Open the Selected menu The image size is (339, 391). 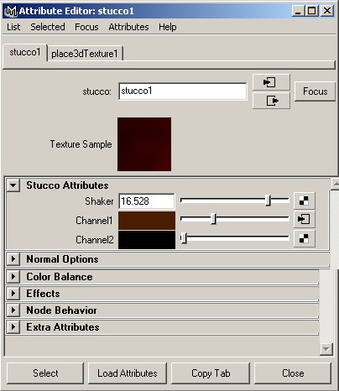coord(48,27)
